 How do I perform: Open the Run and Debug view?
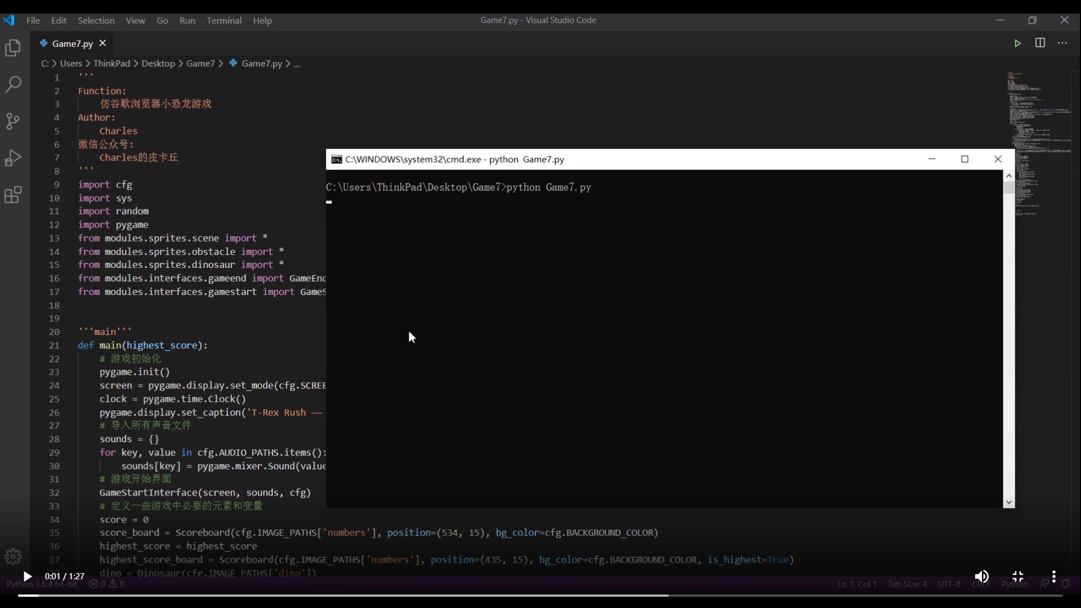(x=13, y=158)
